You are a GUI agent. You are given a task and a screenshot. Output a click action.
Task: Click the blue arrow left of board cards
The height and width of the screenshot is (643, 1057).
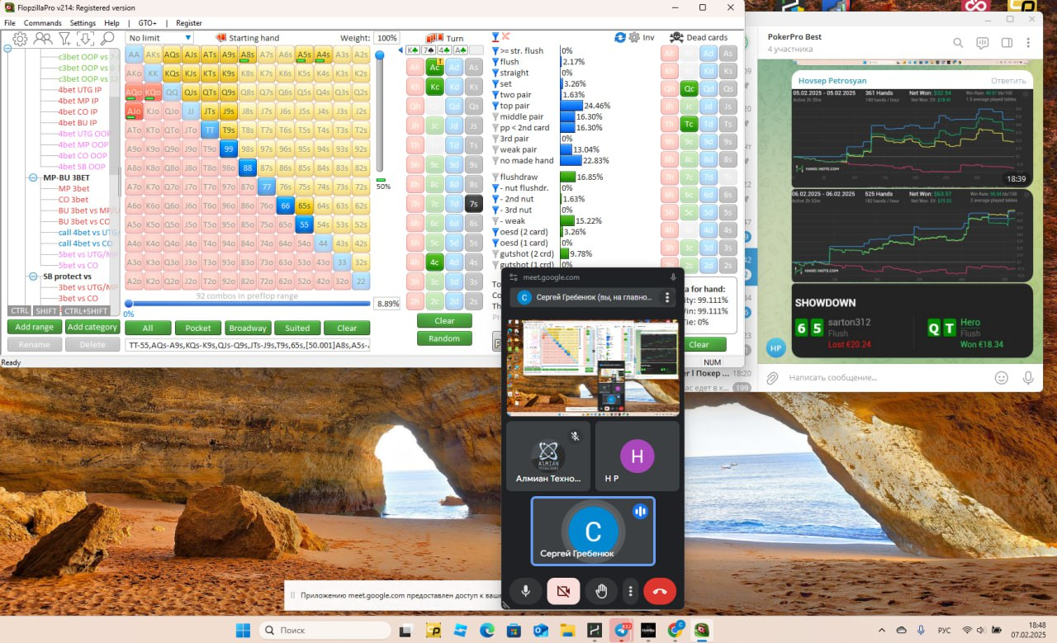click(401, 50)
